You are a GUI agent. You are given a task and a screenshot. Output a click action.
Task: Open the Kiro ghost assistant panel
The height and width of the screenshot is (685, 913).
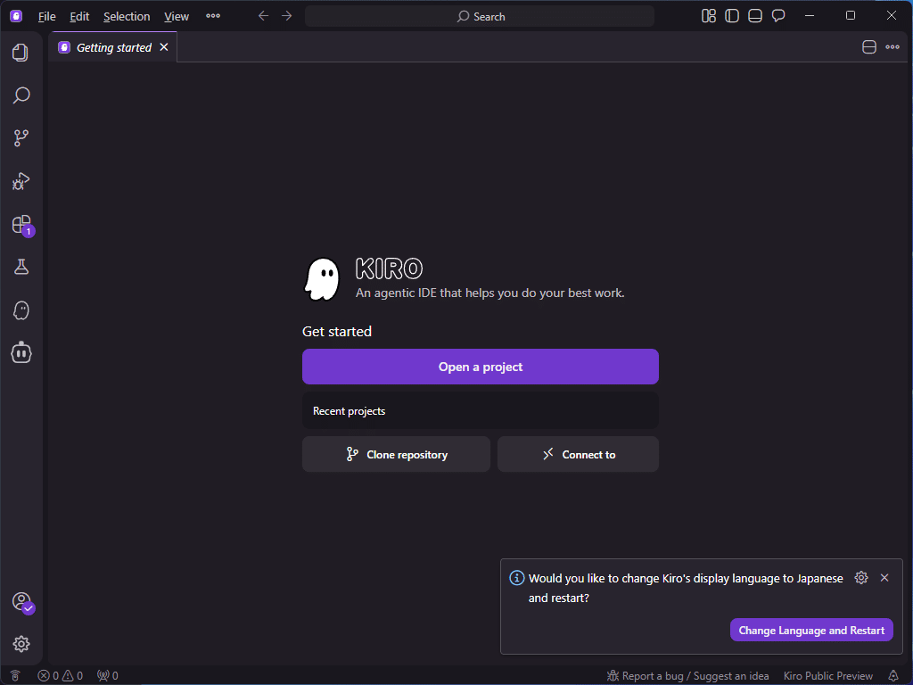[21, 309]
